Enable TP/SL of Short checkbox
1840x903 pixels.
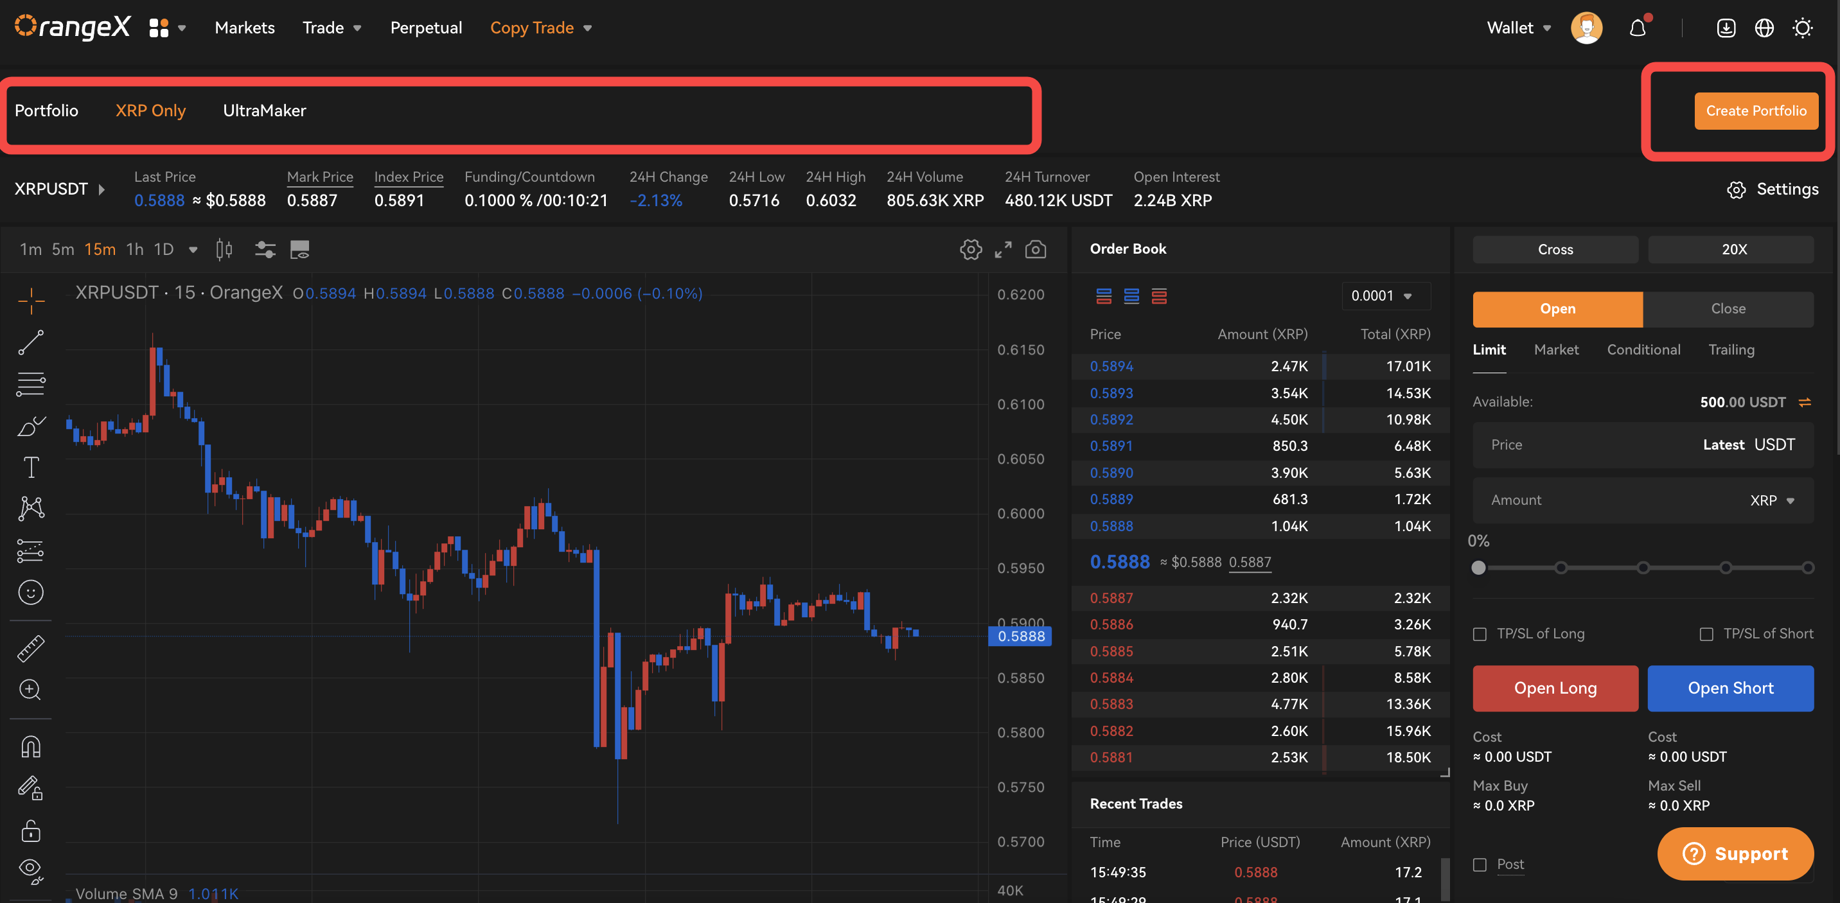[1706, 634]
